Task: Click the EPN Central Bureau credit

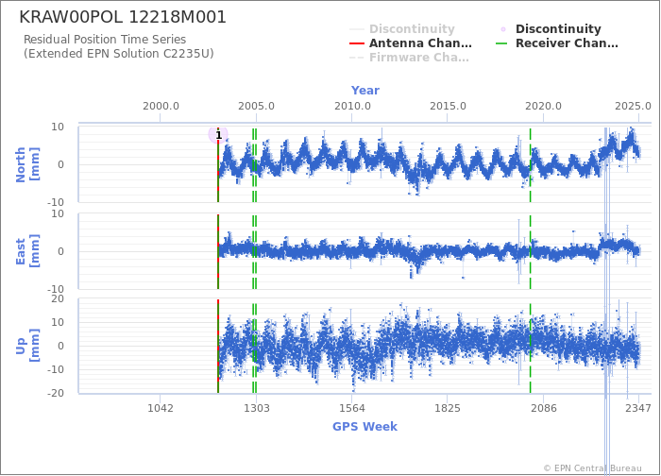Action: (x=593, y=468)
